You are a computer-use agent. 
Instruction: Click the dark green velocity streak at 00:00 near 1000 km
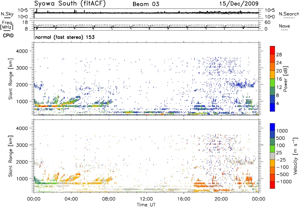[36, 180]
